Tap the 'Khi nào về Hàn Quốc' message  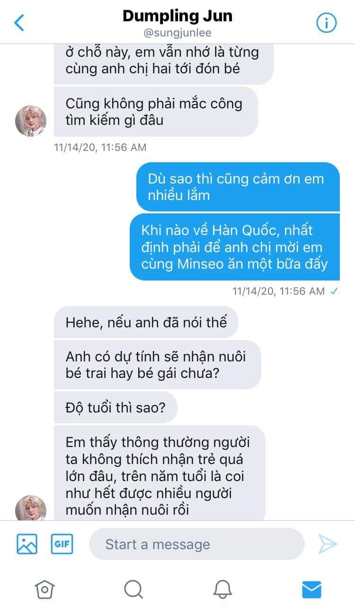tap(235, 247)
